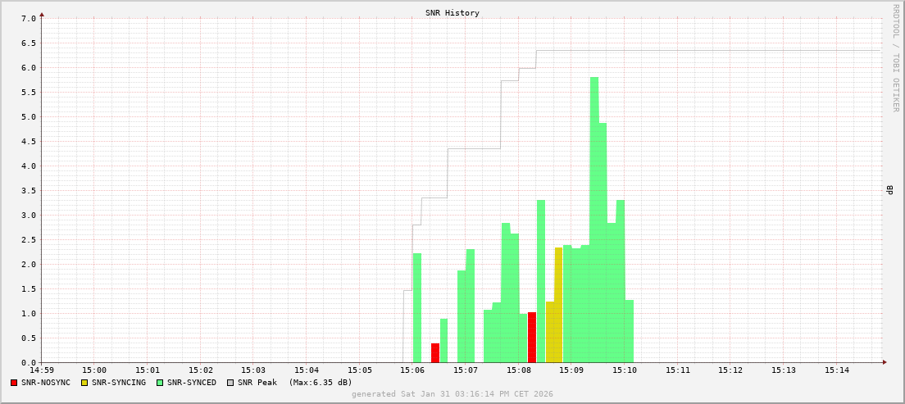
Task: Click the dB unit label on right
Action: [x=889, y=190]
